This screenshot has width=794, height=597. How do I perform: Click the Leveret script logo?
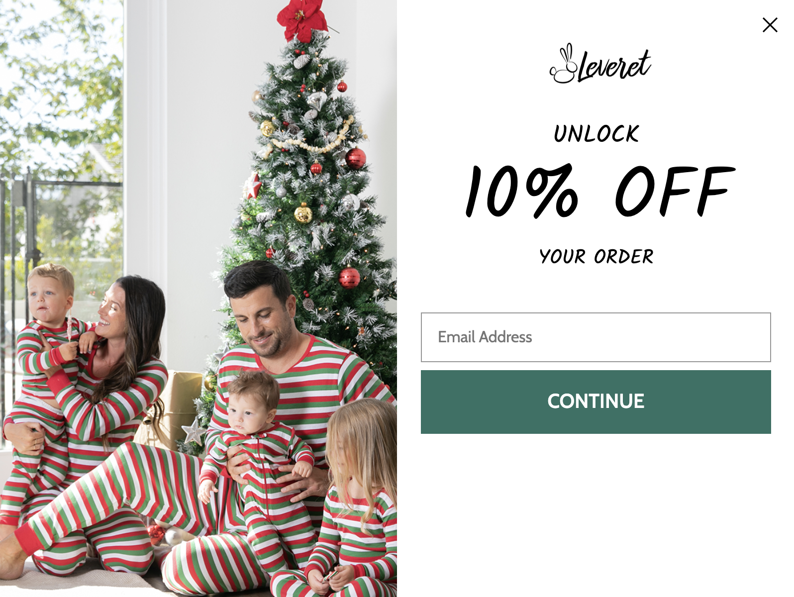point(600,64)
